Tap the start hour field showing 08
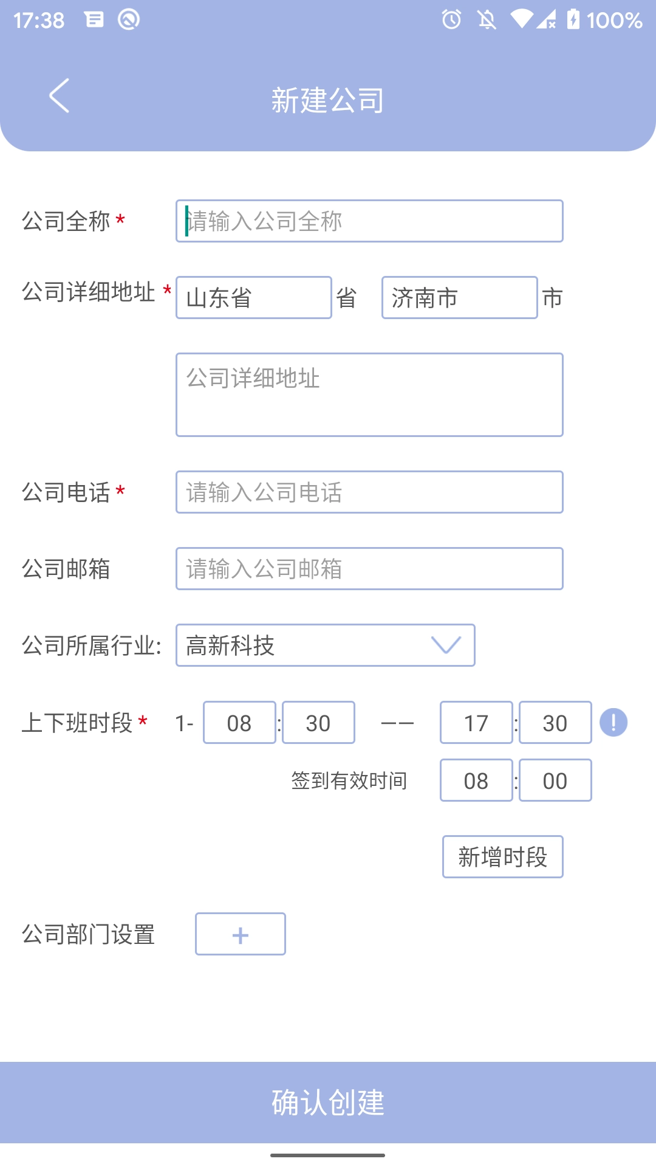656x1167 pixels. tap(239, 722)
